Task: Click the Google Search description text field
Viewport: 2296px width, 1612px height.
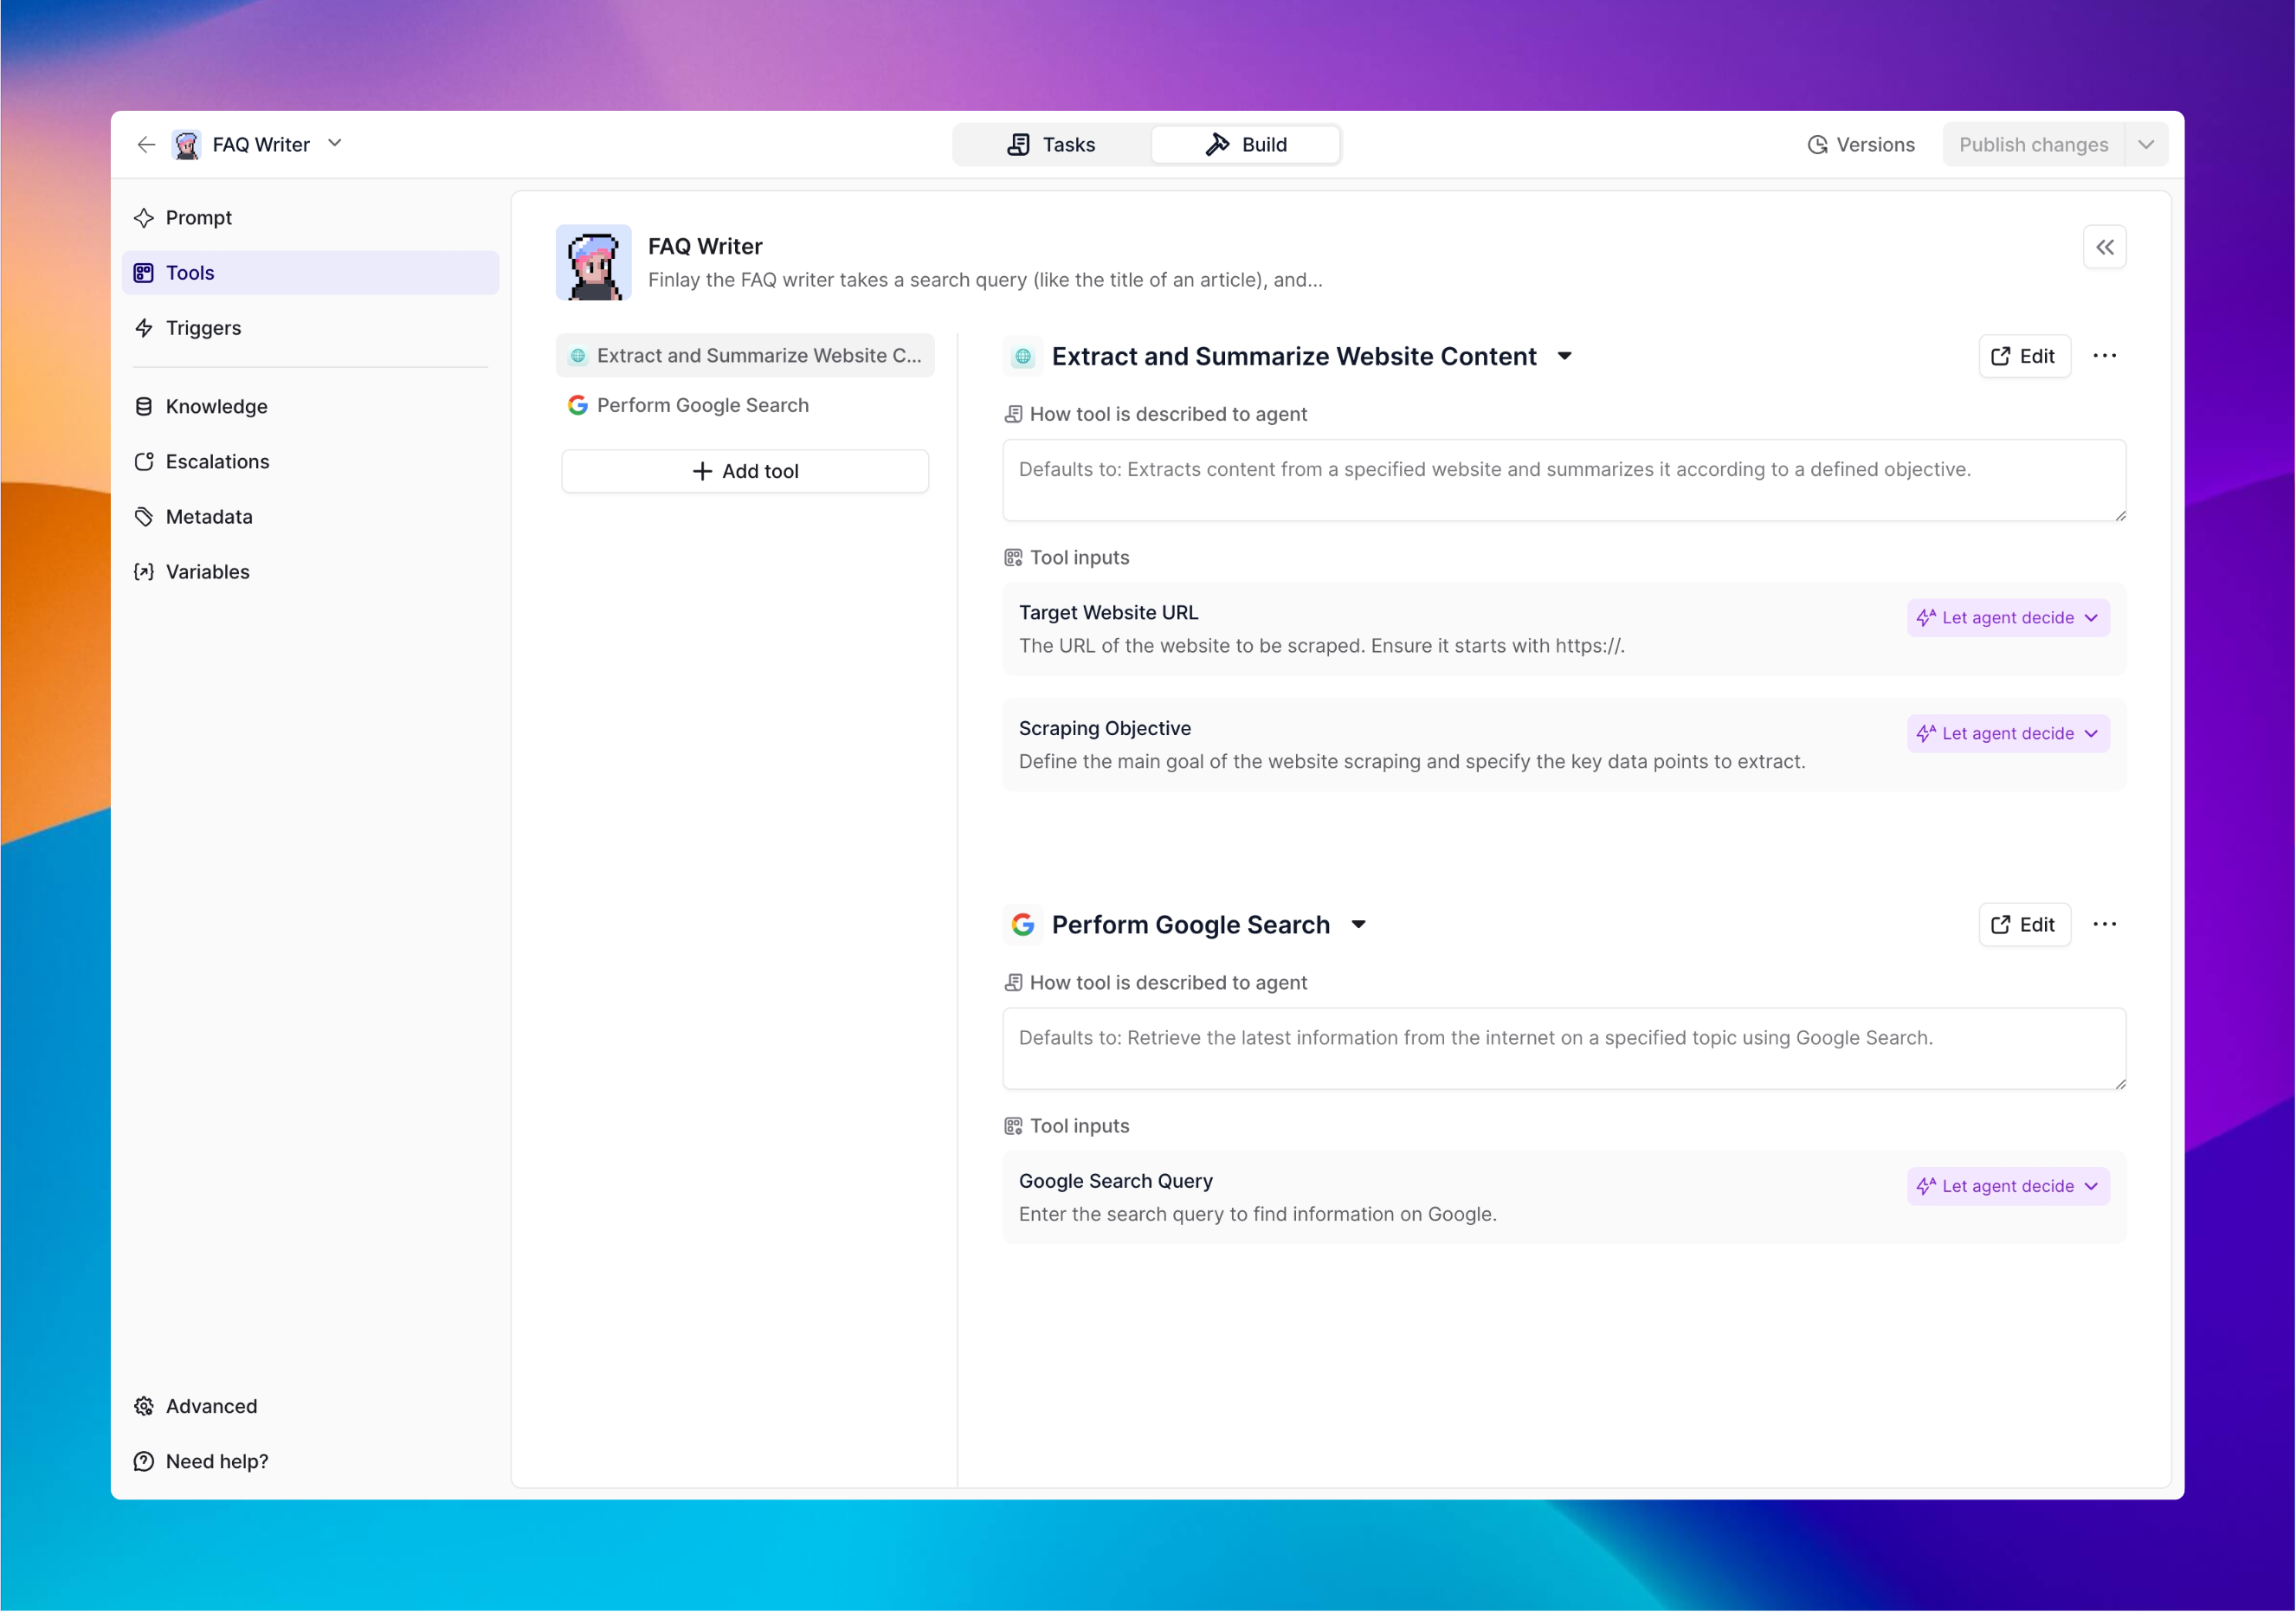Action: (x=1564, y=1049)
